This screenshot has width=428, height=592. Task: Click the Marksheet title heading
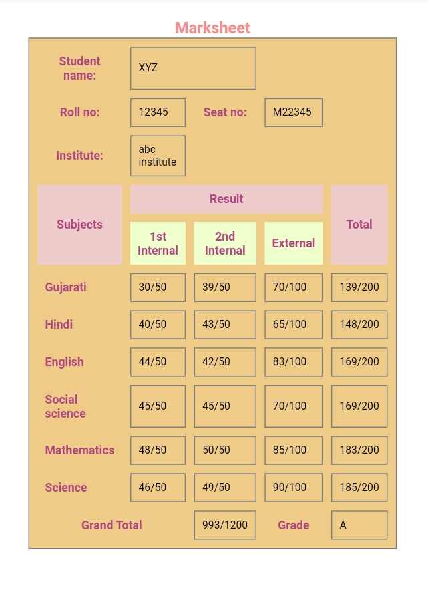coord(212,28)
